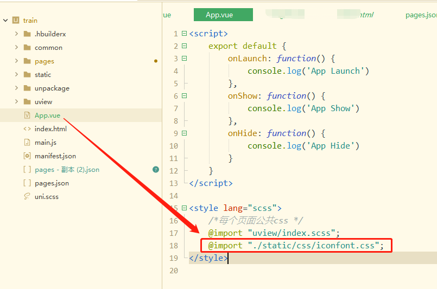The image size is (437, 289).
Task: Select the pages folder label
Action: (45, 61)
